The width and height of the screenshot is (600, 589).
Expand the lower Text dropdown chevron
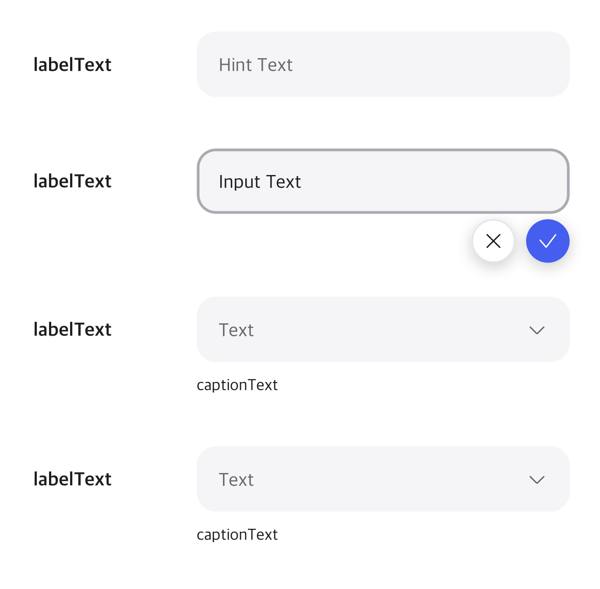(x=536, y=480)
